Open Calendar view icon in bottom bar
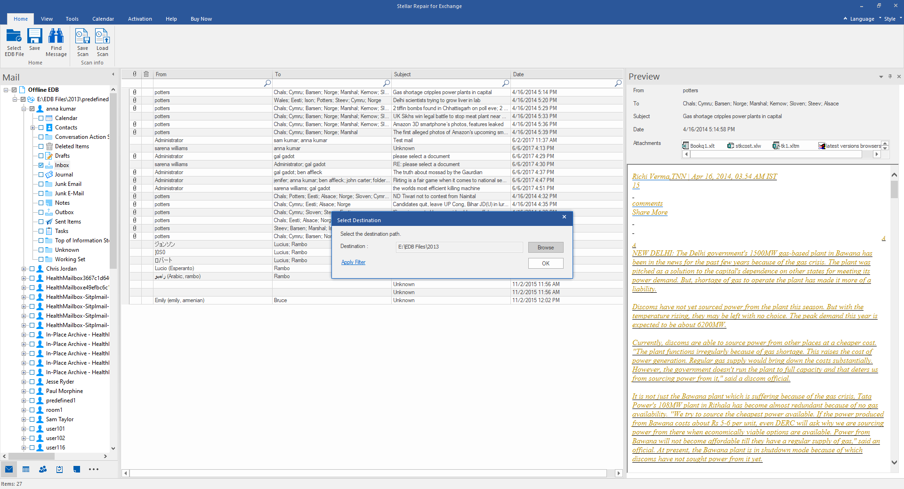This screenshot has width=904, height=489. tap(26, 469)
